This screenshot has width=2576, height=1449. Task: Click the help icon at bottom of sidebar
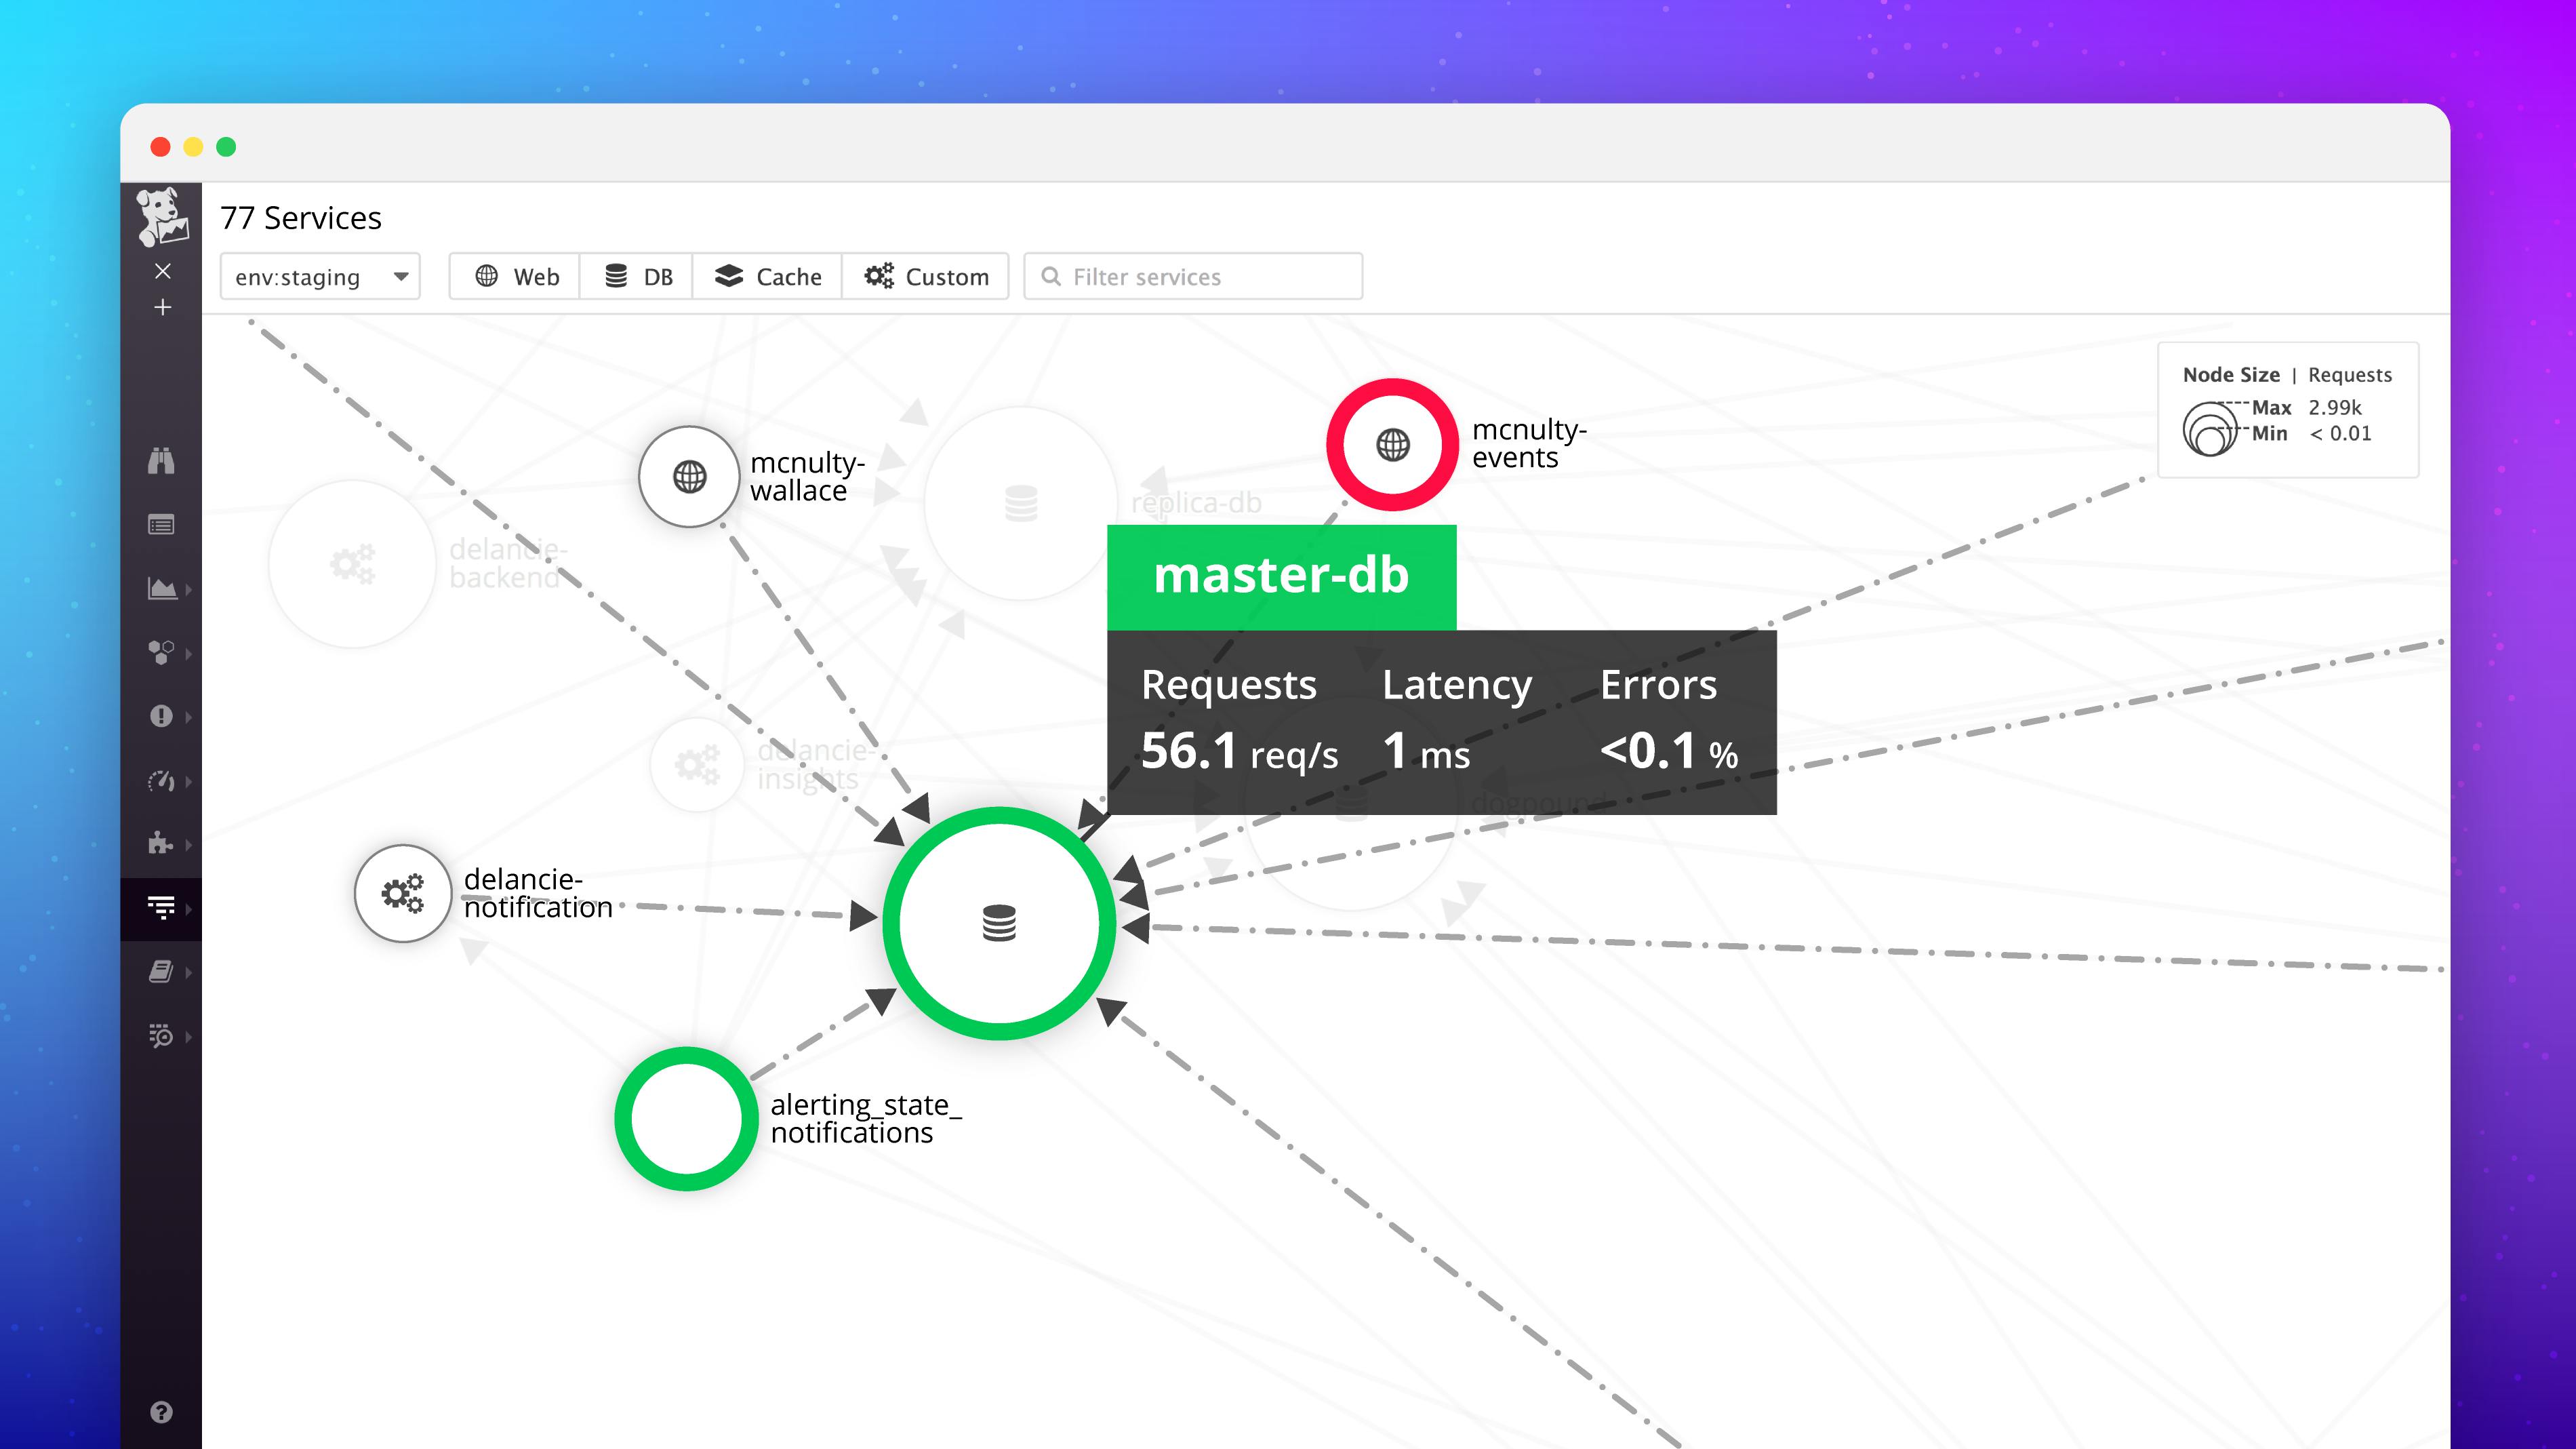pyautogui.click(x=161, y=1412)
